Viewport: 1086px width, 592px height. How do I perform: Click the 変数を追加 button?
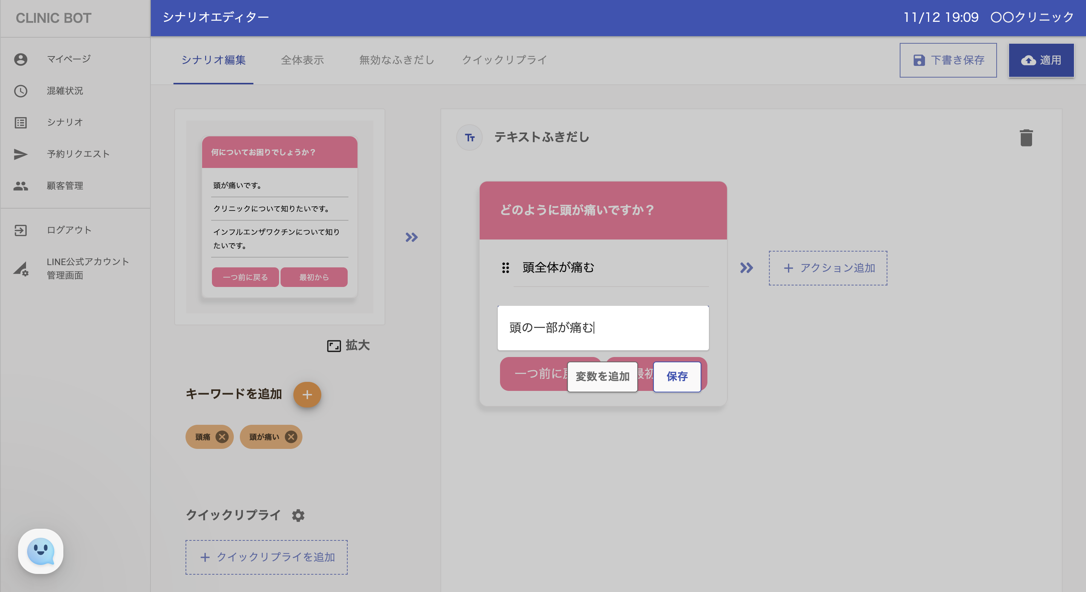point(602,377)
